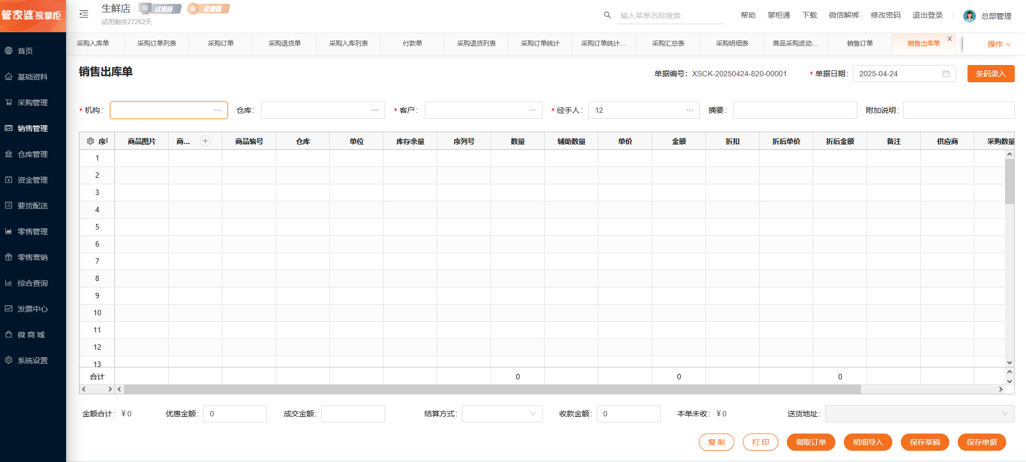The width and height of the screenshot is (1026, 462).
Task: Click the 采购管理 cart icon
Action: click(x=9, y=102)
